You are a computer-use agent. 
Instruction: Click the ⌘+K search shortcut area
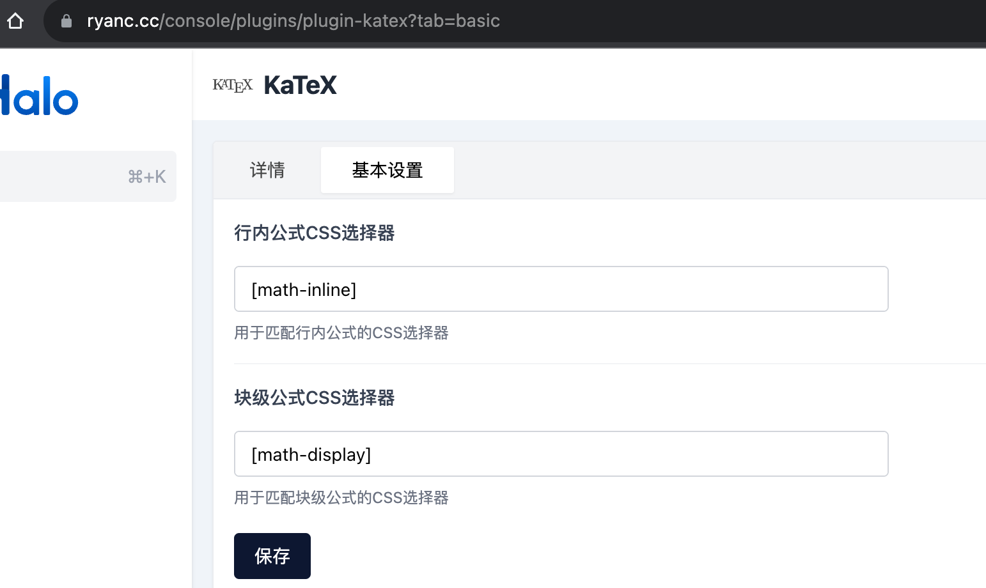pyautogui.click(x=146, y=176)
